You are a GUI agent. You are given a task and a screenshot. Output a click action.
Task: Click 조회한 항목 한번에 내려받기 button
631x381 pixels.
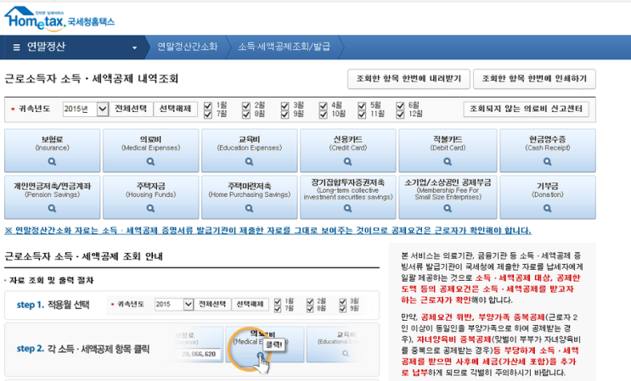coord(408,79)
